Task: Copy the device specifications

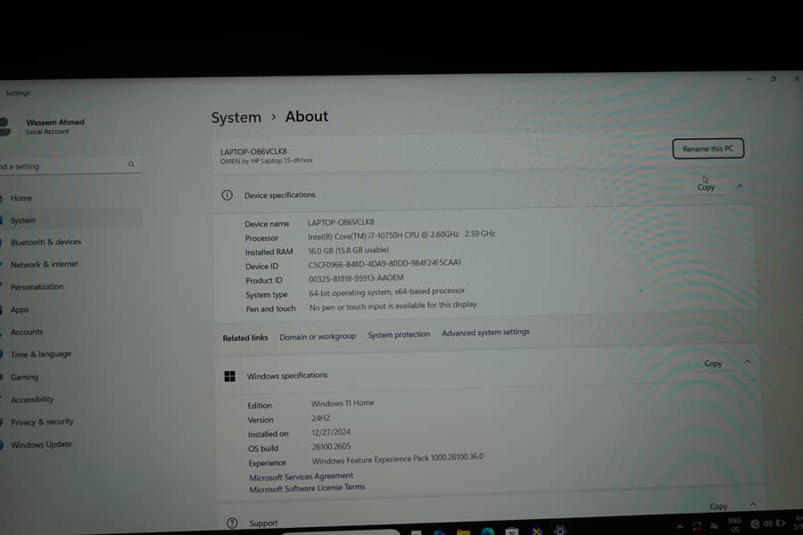Action: pyautogui.click(x=706, y=187)
